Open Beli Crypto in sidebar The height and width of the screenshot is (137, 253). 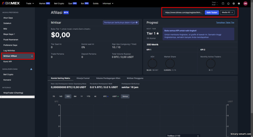pos(8,74)
